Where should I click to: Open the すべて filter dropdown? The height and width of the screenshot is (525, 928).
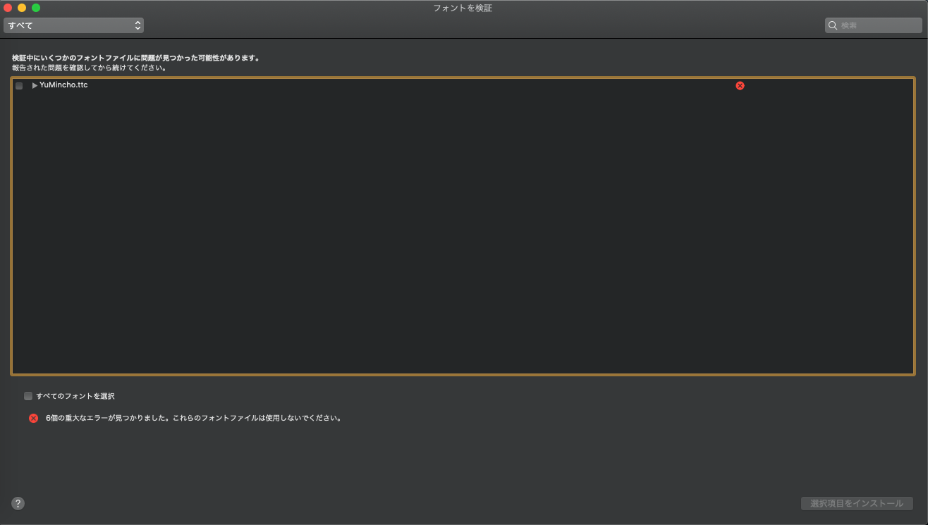click(x=73, y=25)
